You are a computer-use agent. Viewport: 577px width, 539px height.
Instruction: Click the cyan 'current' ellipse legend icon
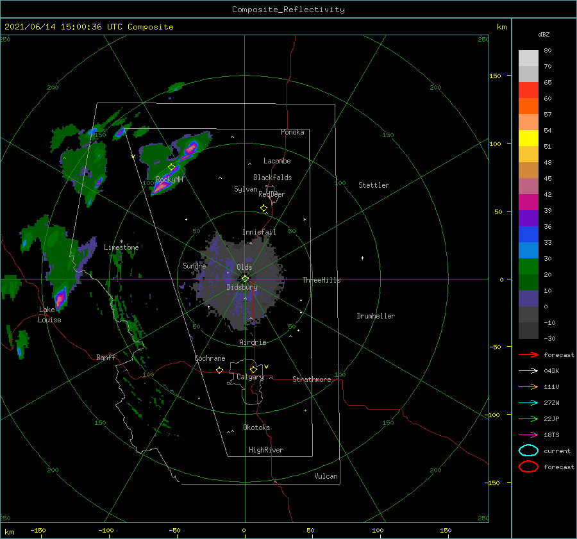pos(528,451)
